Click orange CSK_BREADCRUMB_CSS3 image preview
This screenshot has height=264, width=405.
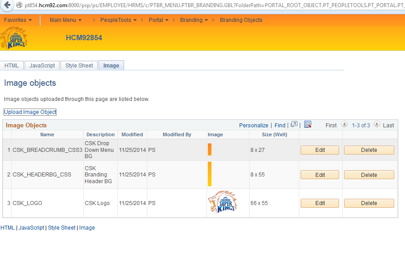click(x=210, y=149)
